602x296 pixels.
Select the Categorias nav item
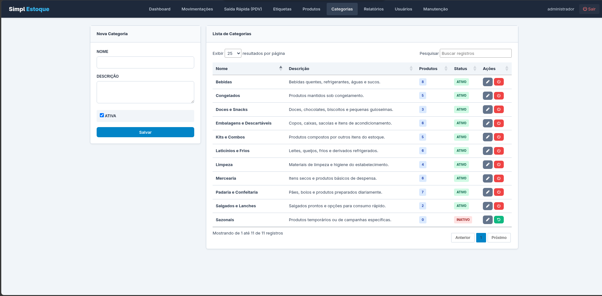tap(342, 9)
